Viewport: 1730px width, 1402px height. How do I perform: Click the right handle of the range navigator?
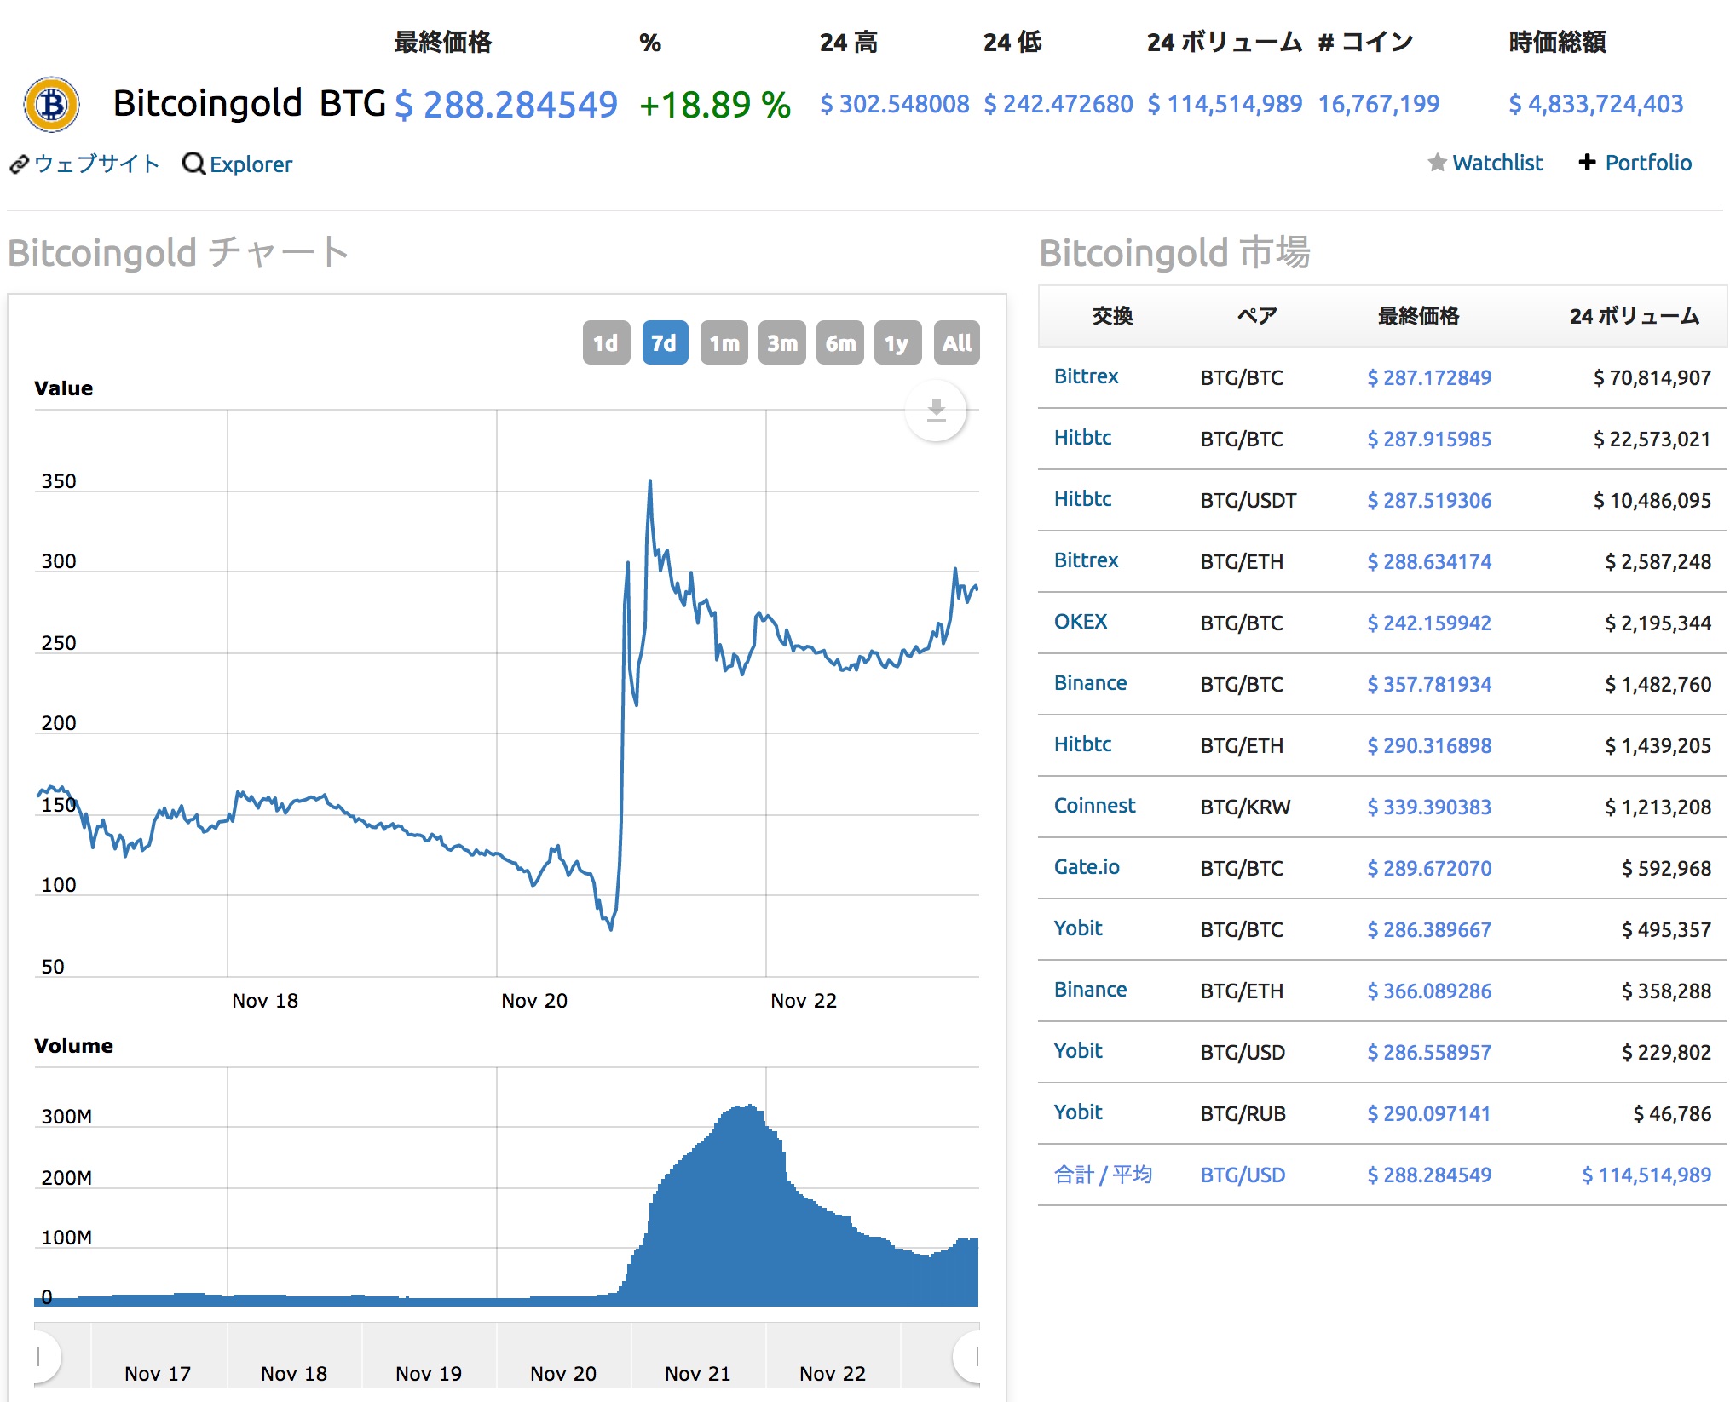click(973, 1356)
